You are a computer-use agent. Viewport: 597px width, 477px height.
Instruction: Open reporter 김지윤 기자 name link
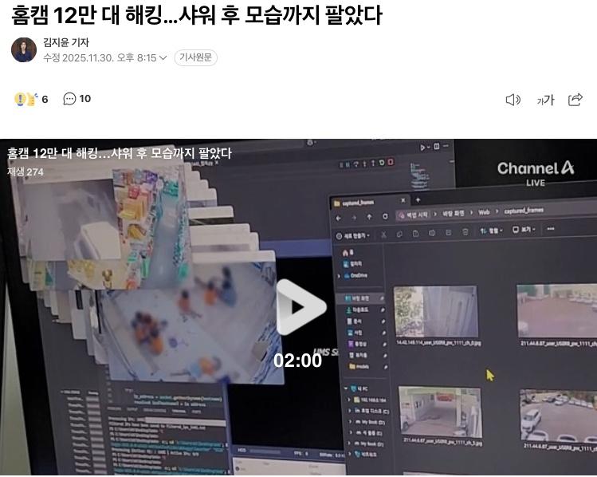click(x=66, y=42)
